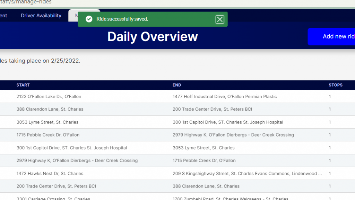Image resolution: width=355 pixels, height=200 pixels.
Task: Click end address 300 1st Capitol Drive
Action: 228,122
